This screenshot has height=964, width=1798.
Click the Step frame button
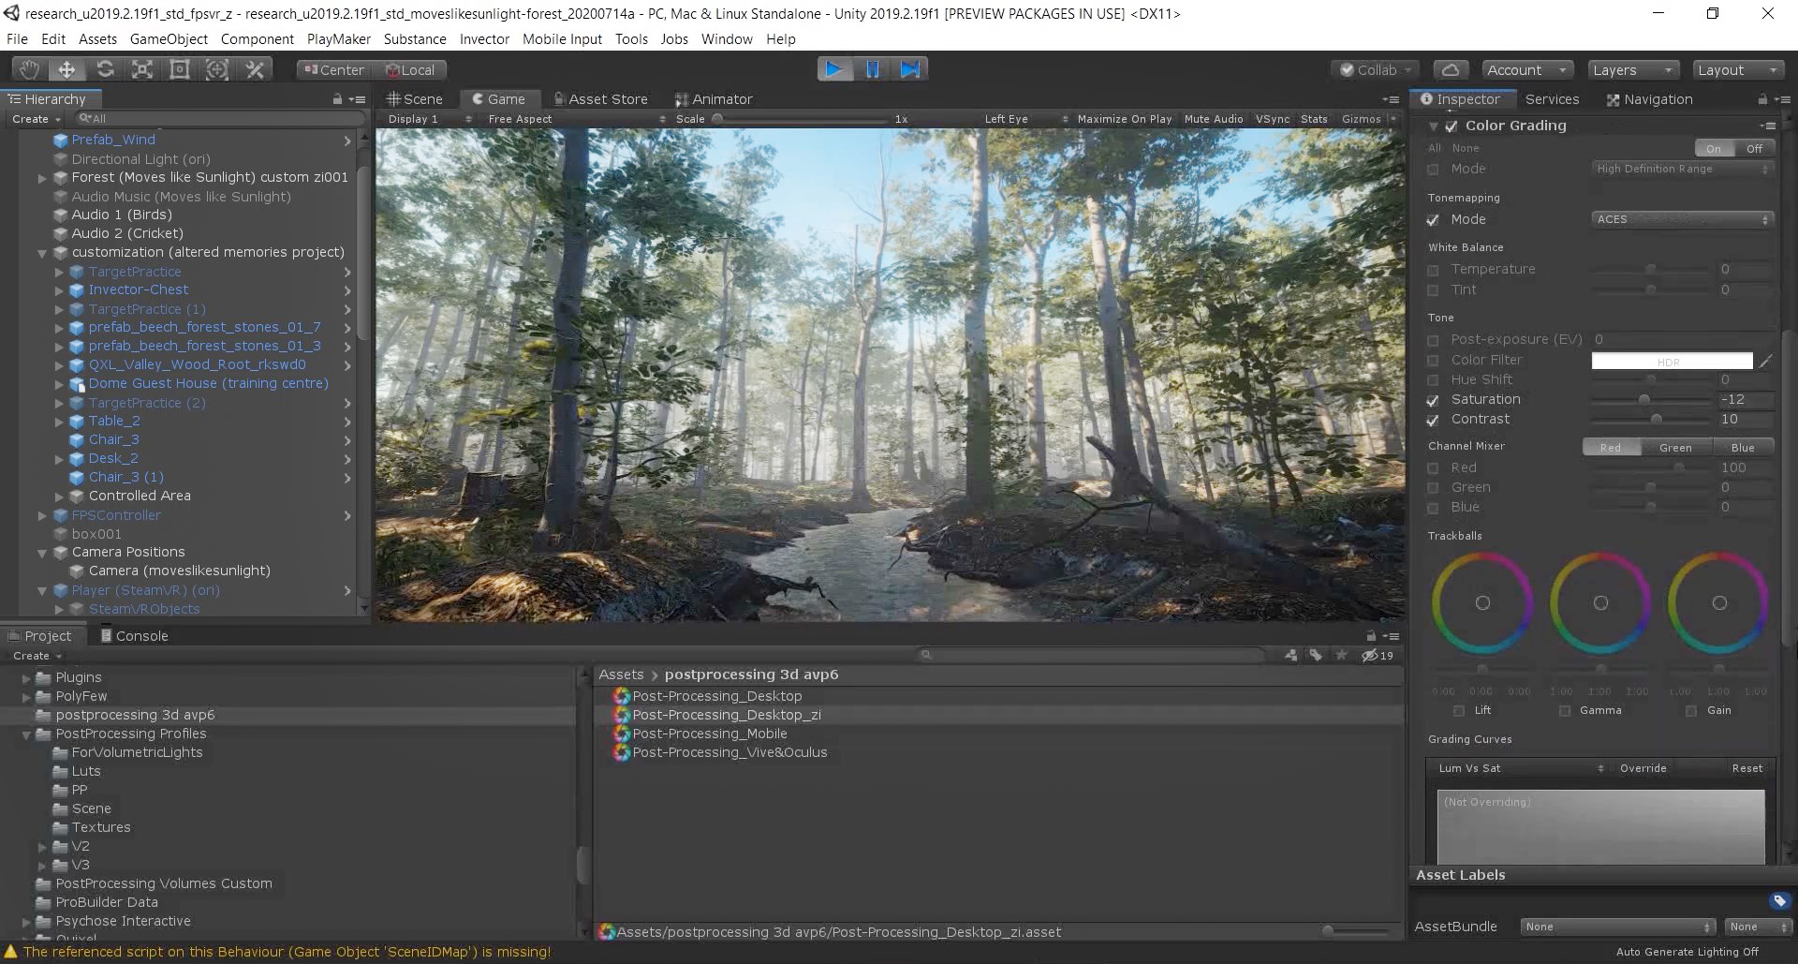[909, 69]
